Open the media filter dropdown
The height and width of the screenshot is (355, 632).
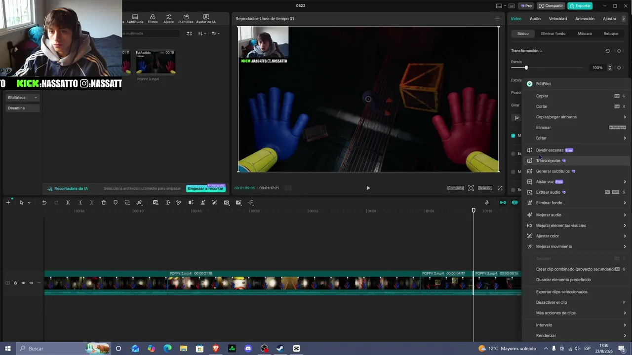215,34
